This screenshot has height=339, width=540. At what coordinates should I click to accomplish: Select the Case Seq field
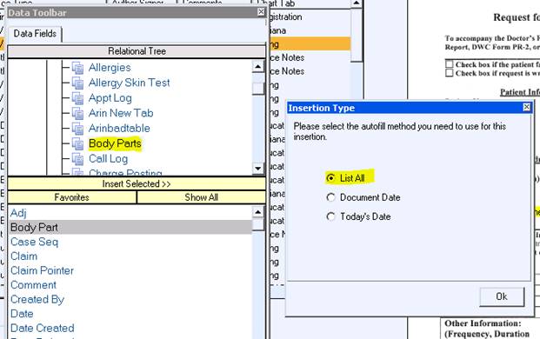point(35,242)
